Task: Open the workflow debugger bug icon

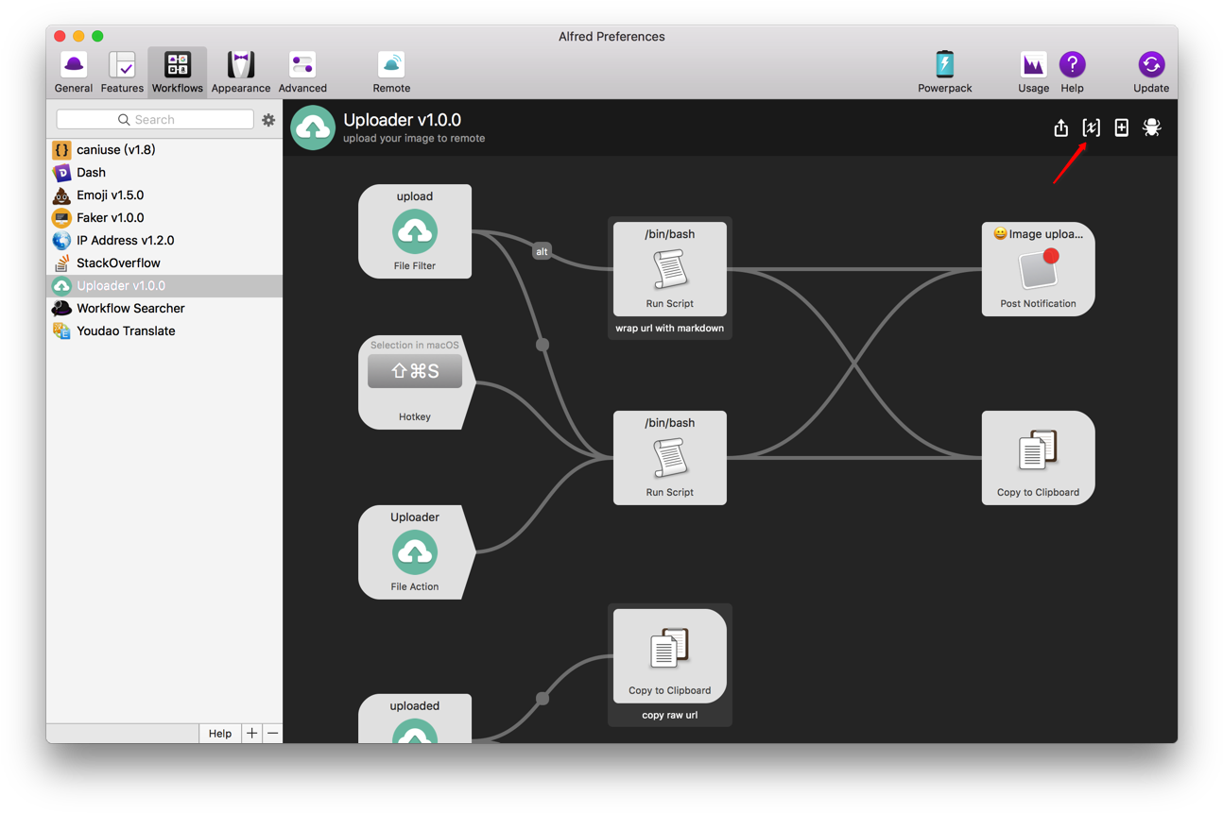Action: (1151, 127)
